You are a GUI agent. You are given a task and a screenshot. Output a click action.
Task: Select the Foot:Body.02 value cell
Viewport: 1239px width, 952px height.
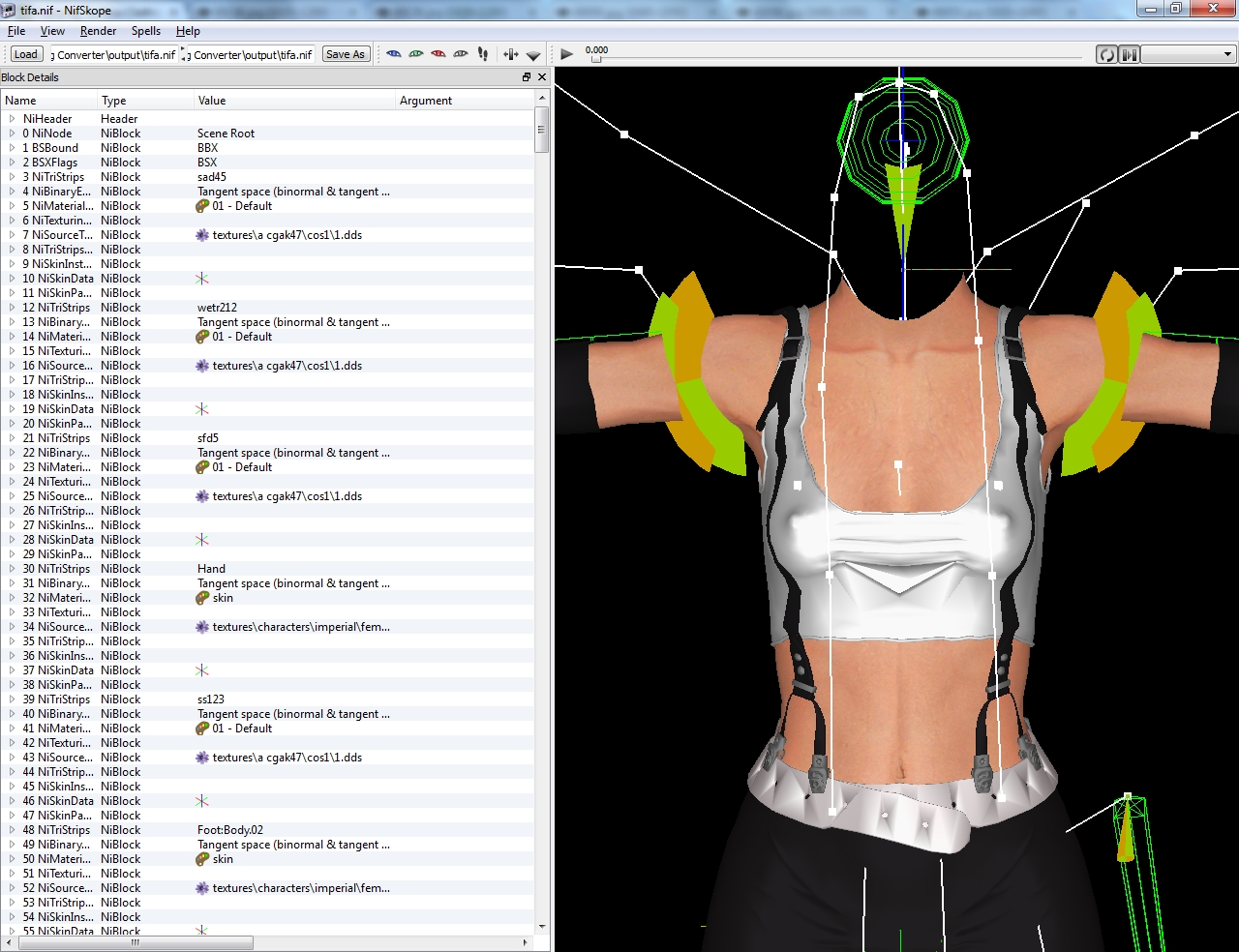295,830
